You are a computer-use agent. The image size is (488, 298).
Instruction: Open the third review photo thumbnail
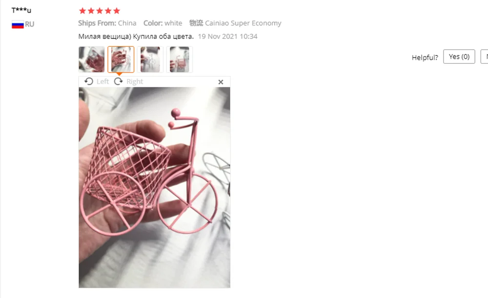(150, 59)
